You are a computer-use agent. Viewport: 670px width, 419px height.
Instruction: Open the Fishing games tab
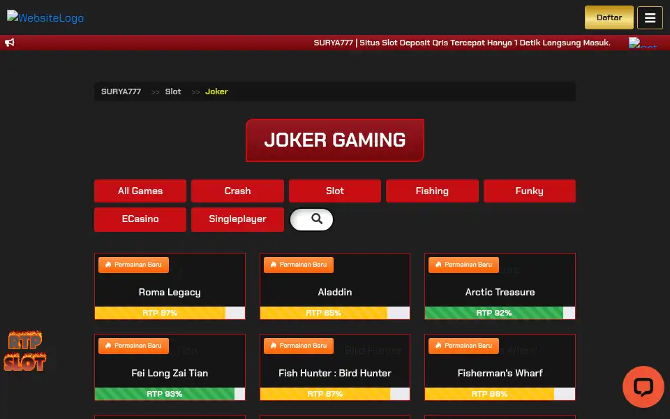click(432, 191)
